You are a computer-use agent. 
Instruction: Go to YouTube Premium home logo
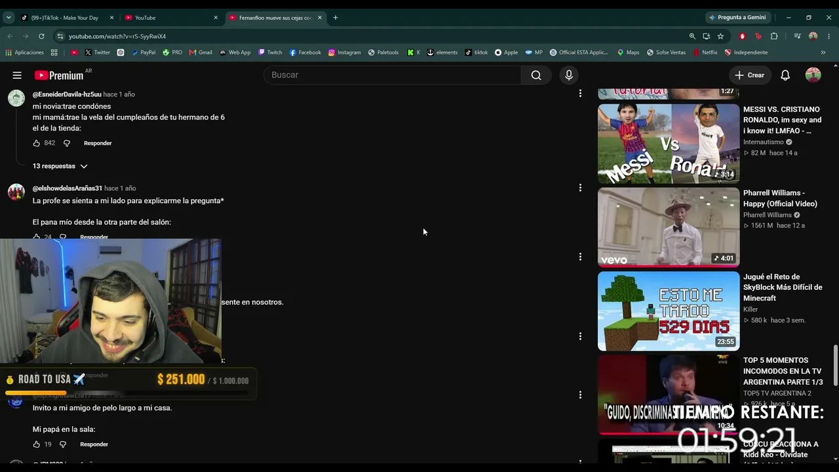[x=59, y=75]
